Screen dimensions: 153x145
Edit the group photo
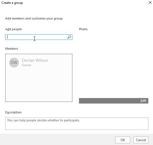coord(143,101)
